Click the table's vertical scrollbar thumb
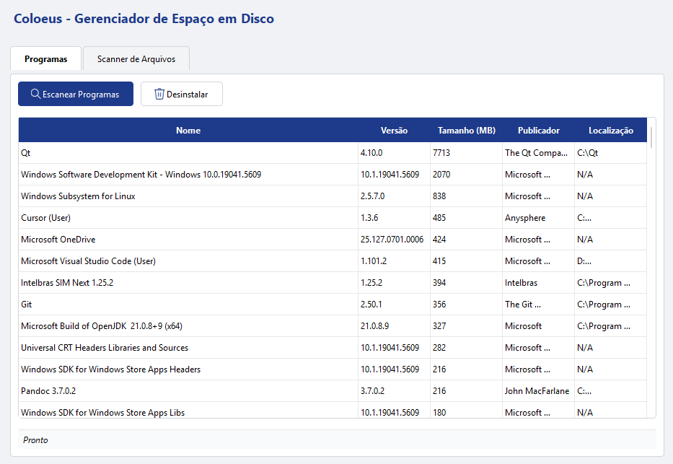This screenshot has height=464, width=673. [x=651, y=137]
